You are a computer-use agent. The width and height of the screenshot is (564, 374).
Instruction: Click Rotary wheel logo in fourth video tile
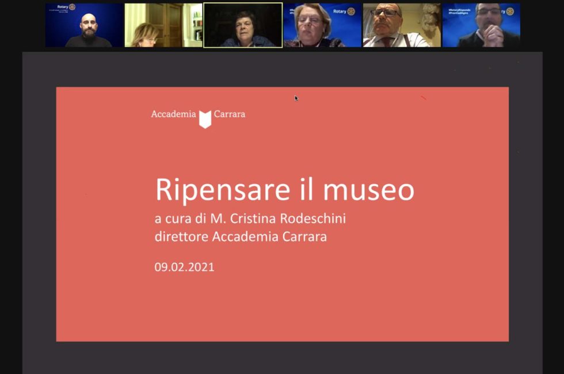click(x=351, y=11)
